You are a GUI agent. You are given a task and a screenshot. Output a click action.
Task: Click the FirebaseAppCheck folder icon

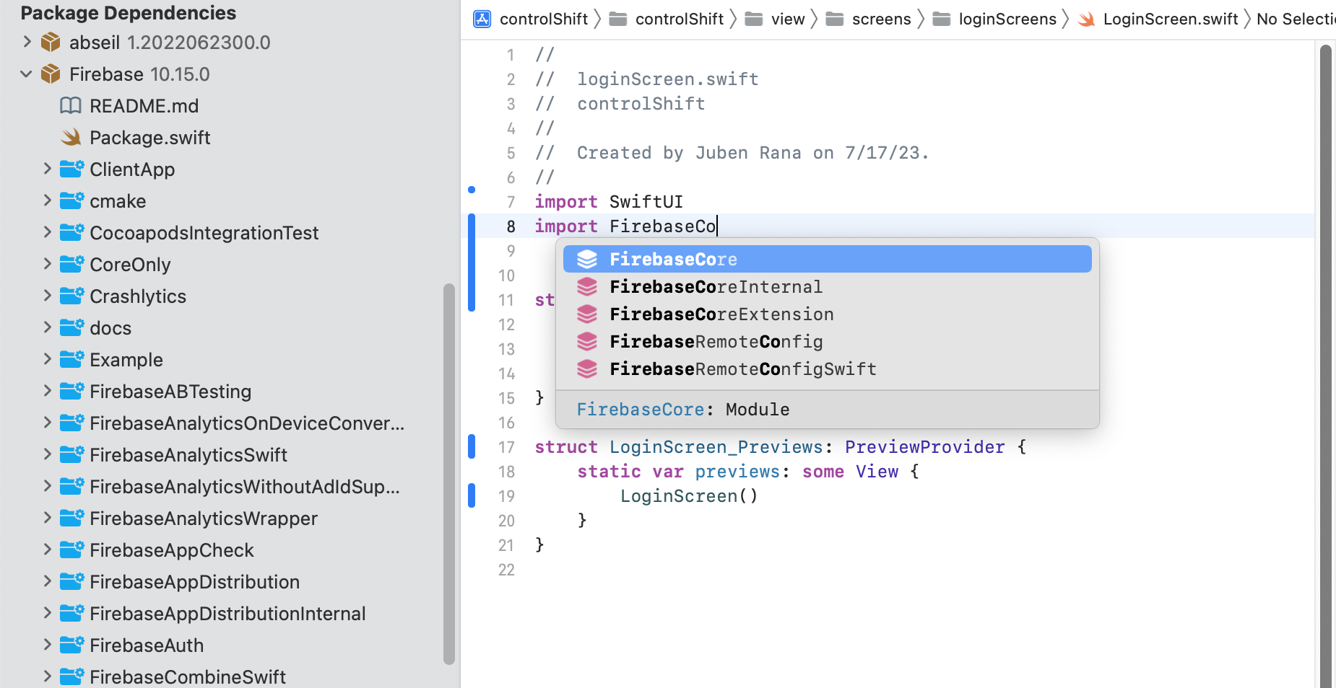(x=71, y=550)
